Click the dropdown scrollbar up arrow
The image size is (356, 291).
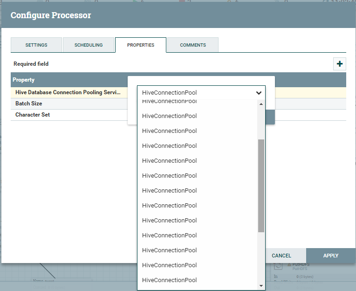pos(261,104)
